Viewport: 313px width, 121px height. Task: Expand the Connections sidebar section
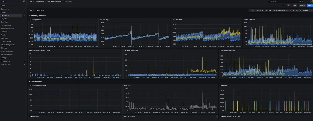[x=24, y=61]
